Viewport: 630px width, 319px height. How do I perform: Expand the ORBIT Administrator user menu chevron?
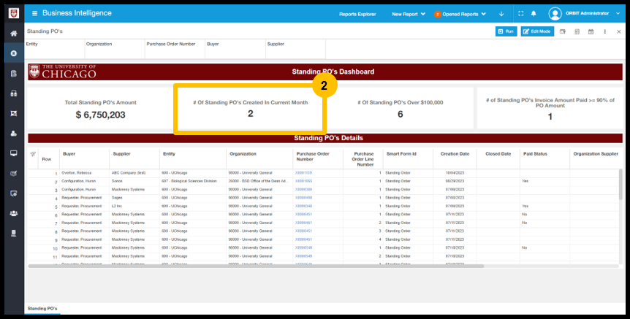point(618,14)
